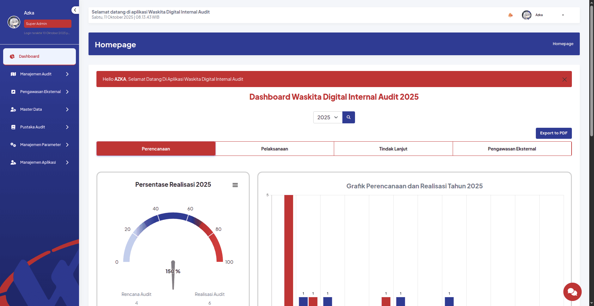Viewport: 594px width, 306px height.
Task: Click the Azka profile avatar
Action: [526, 15]
